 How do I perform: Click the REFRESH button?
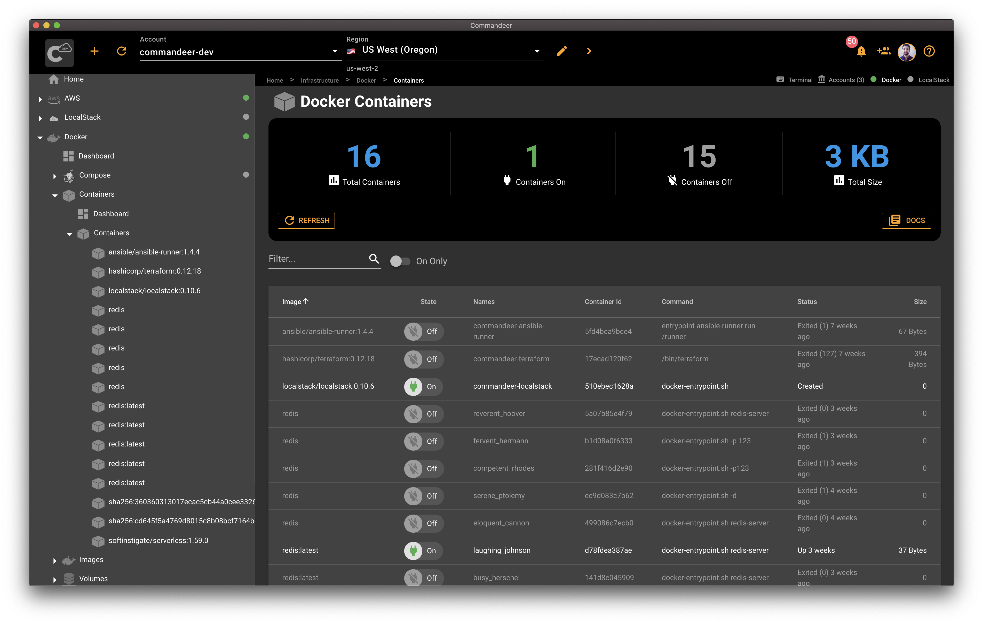point(306,220)
